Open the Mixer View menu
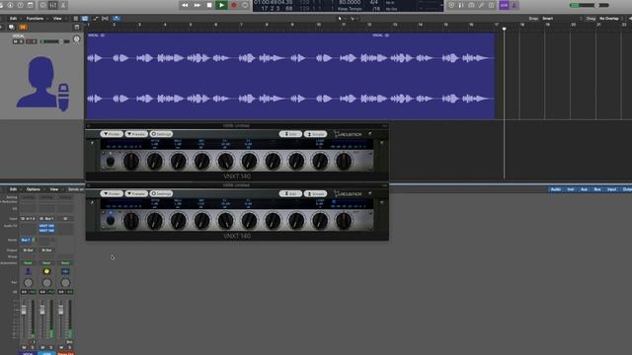The image size is (632, 355). [x=54, y=189]
